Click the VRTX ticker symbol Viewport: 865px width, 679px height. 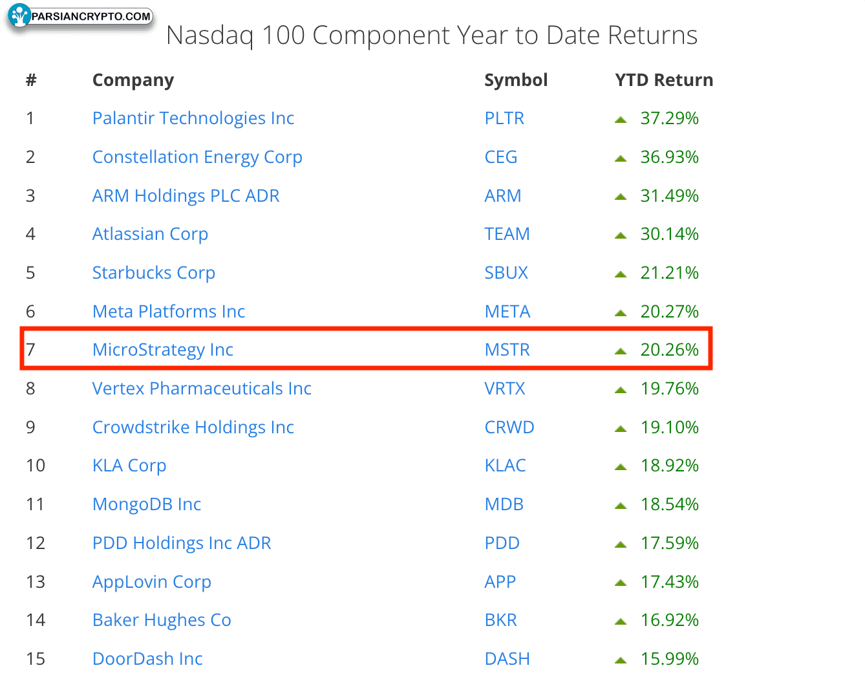pos(505,389)
